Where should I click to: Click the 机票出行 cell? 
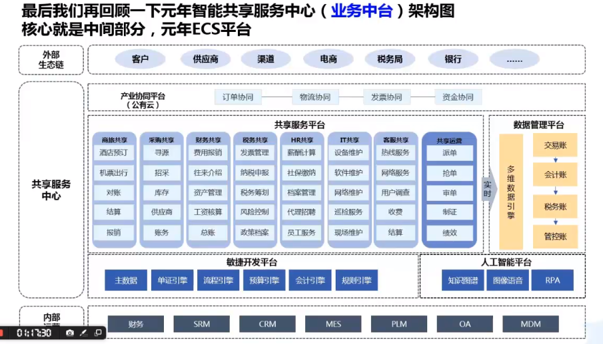[x=113, y=173]
